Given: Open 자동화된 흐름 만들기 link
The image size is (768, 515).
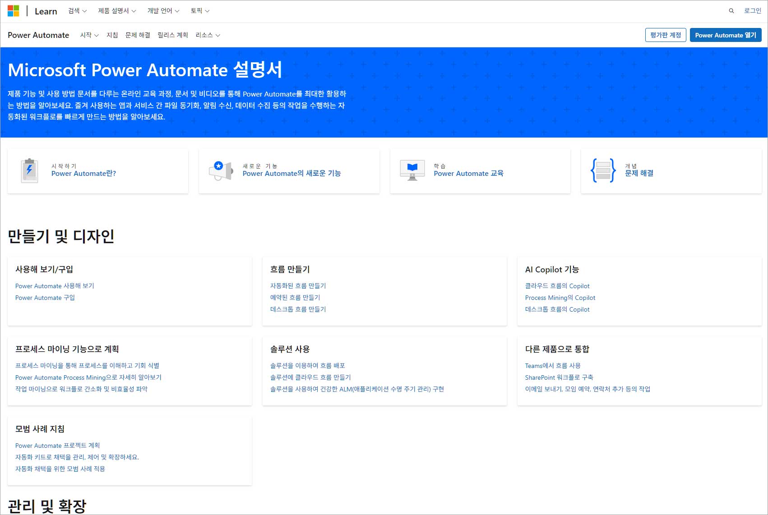Looking at the screenshot, I should 299,285.
